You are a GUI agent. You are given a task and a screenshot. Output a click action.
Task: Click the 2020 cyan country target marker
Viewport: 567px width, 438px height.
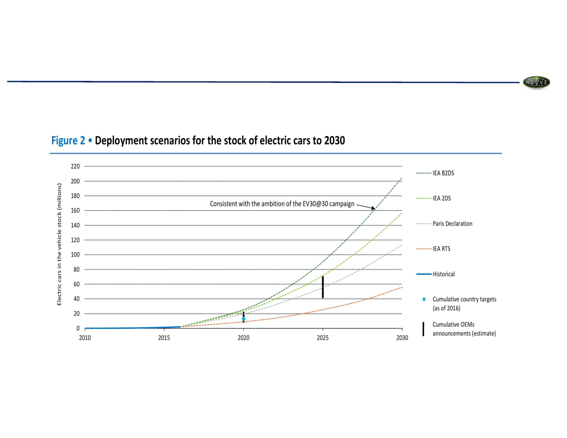[x=243, y=319]
